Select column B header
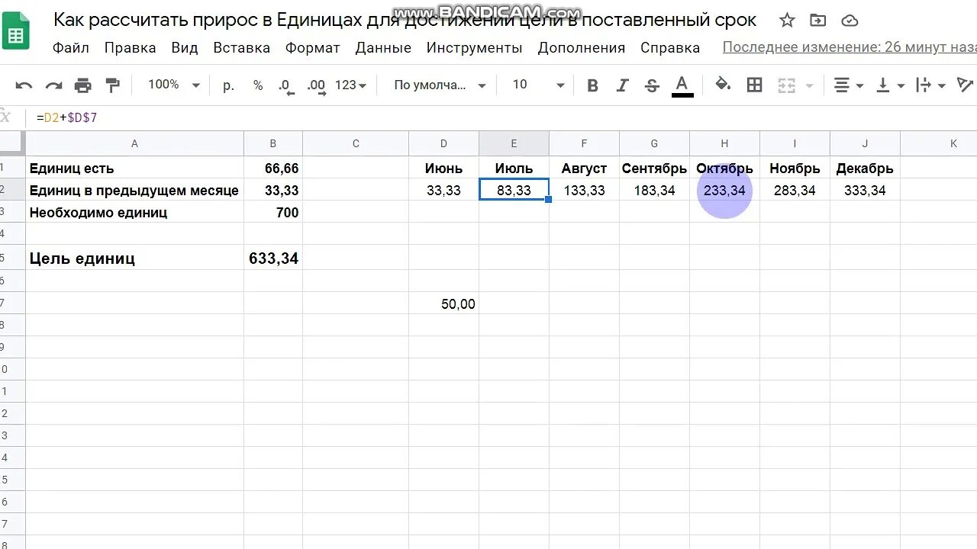The image size is (977, 549). [x=273, y=143]
